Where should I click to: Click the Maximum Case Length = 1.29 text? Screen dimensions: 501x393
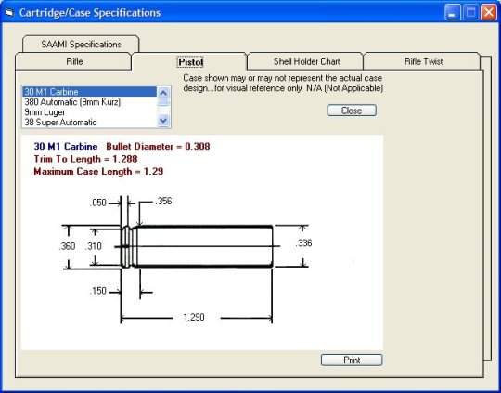point(98,172)
